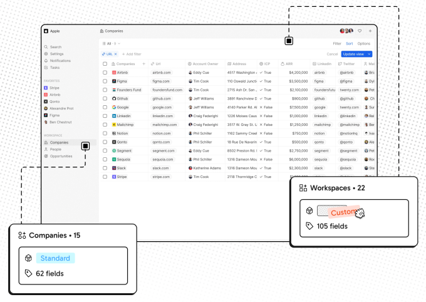Image resolution: width=426 pixels, height=302 pixels.
Task: Add a column with the header plus icon
Action: click(143, 64)
